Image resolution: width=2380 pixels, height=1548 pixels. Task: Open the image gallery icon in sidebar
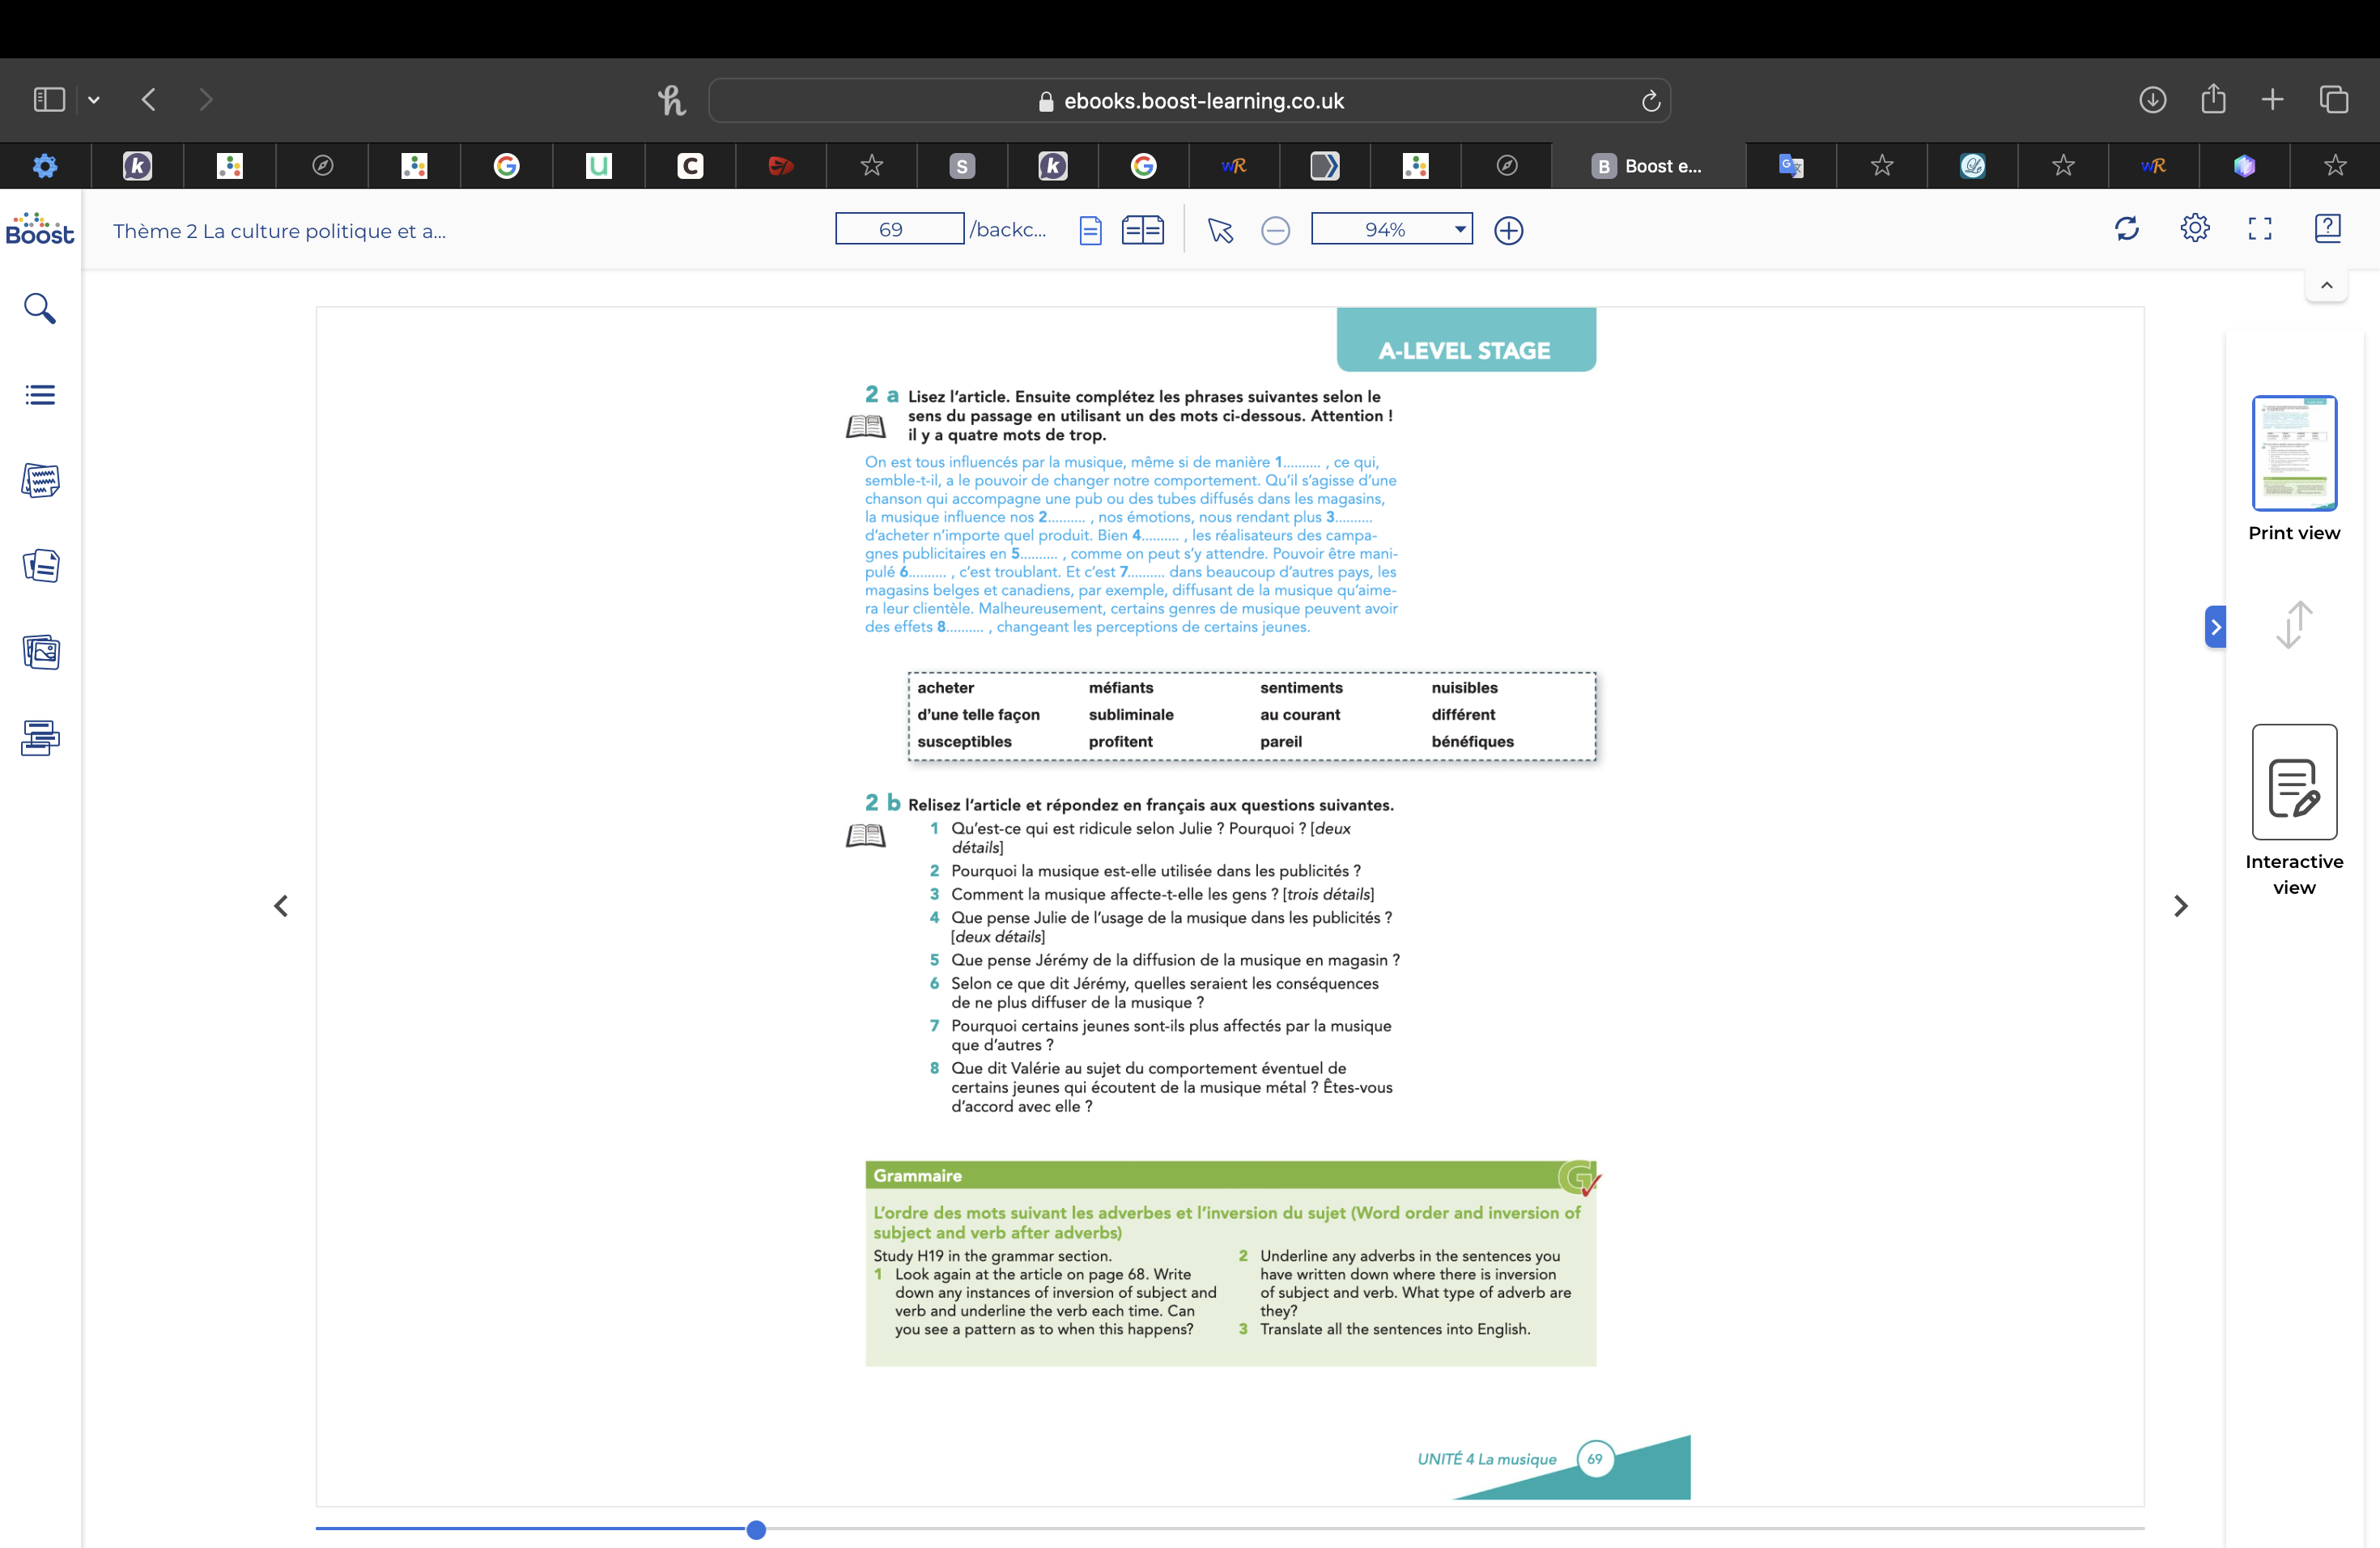coord(40,652)
